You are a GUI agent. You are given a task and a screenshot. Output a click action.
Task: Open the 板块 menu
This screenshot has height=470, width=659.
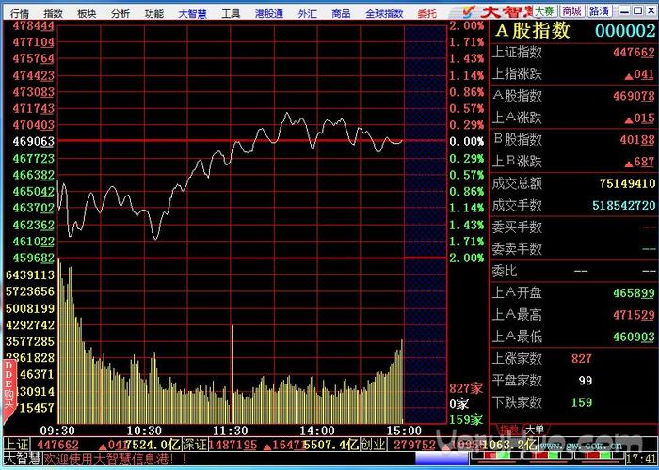point(87,13)
